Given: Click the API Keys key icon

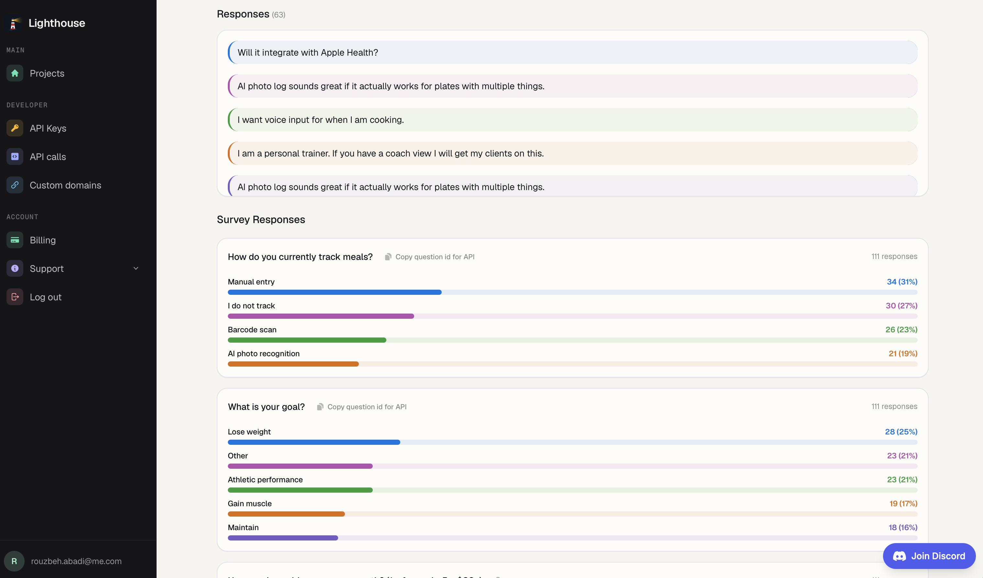Looking at the screenshot, I should 15,128.
